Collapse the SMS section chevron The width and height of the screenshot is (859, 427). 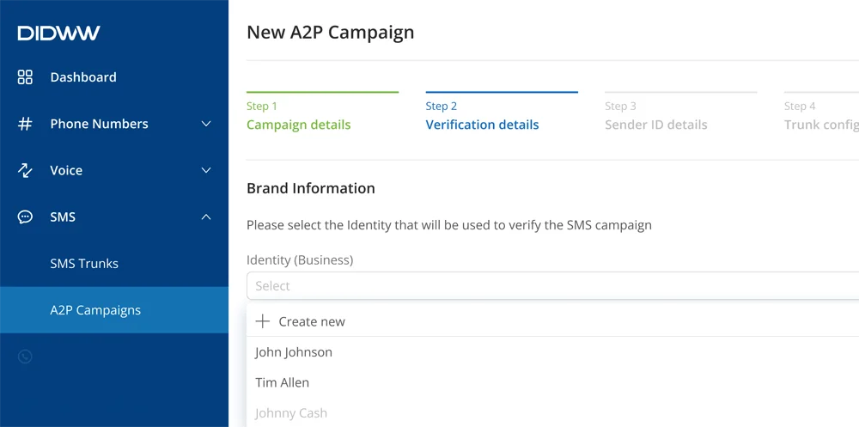(x=206, y=217)
